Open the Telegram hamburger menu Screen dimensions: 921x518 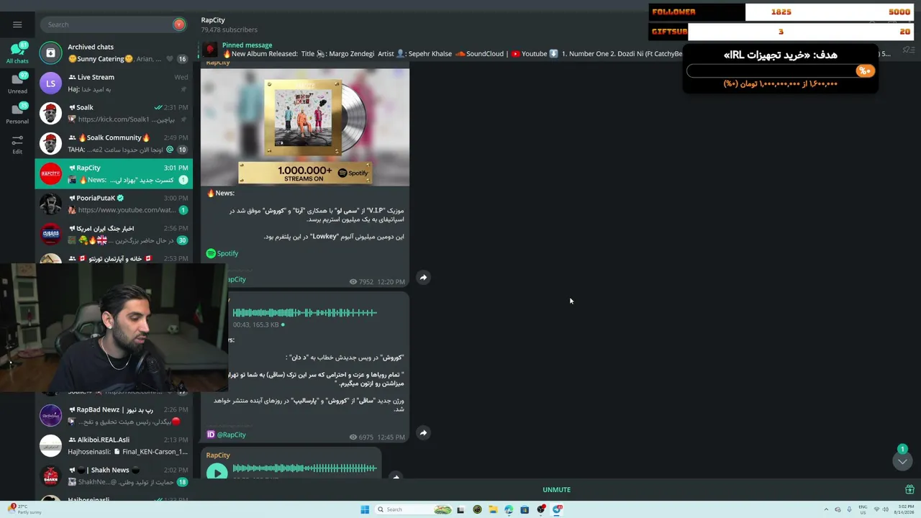(x=17, y=24)
